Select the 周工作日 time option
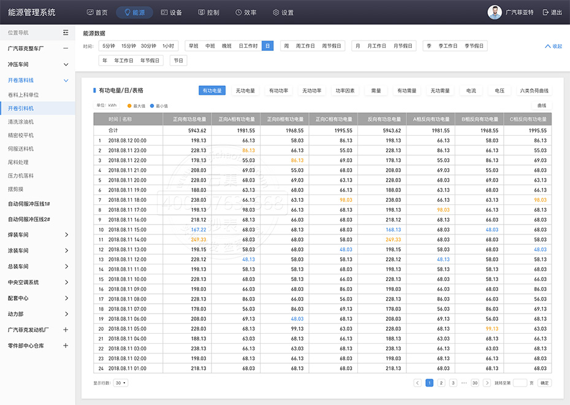The height and width of the screenshot is (405, 570). tap(305, 46)
